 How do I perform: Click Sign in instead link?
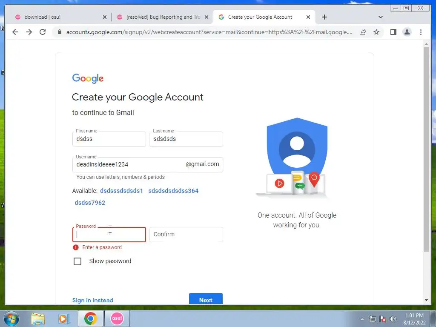(x=92, y=300)
